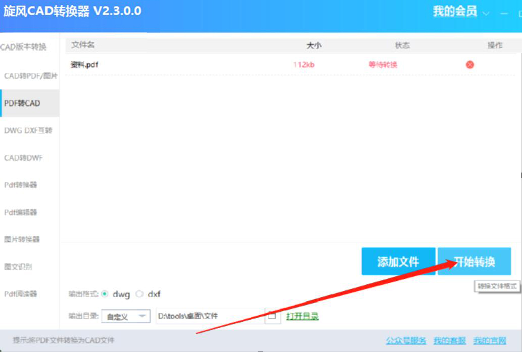The image size is (522, 352).
Task: Expand the 自定义 output directory dropdown
Action: (125, 316)
